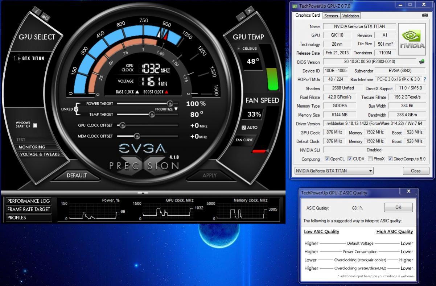Screen dimensions: 436x286
Task: Click the green GPU temperature bar
Action: (x=273, y=79)
